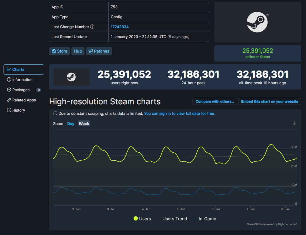This screenshot has width=306, height=235.
Task: Click the SteamDB.info Highcharts credit link
Action: (272, 224)
